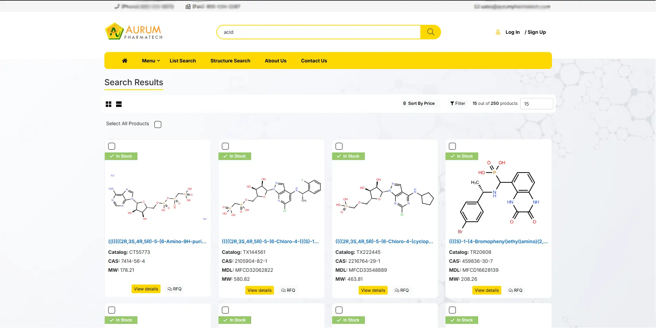Select the checkbox on product TX222445 card
The width and height of the screenshot is (656, 328).
[339, 146]
